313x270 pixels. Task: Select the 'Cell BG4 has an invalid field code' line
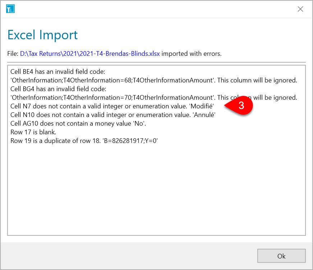(58, 89)
